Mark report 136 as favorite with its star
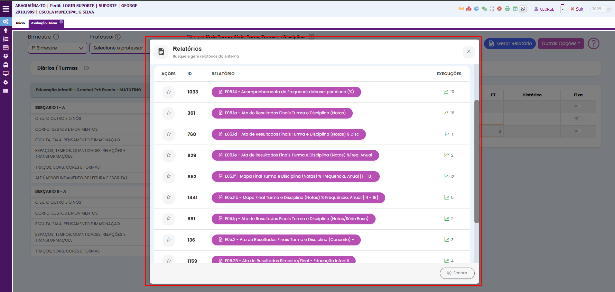 (x=168, y=240)
